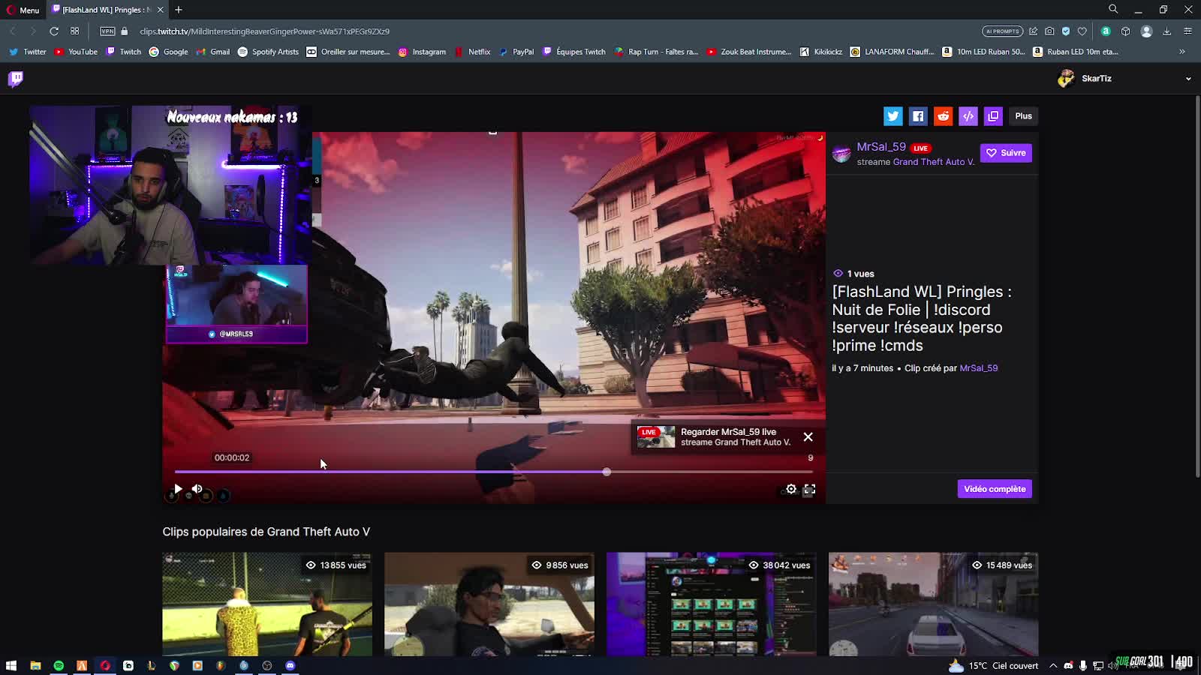Open the Twitter bookmark
Viewport: 1201px width, 675px height.
pyautogui.click(x=28, y=52)
